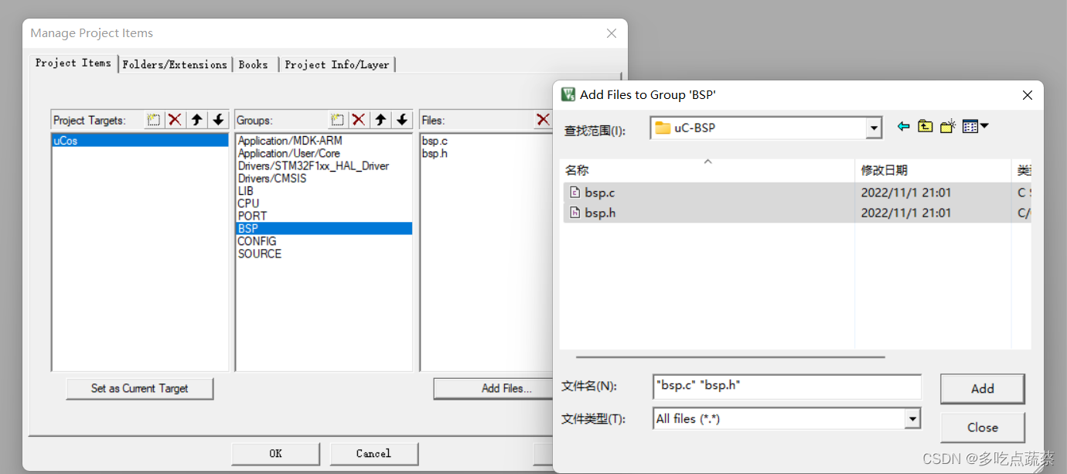Image resolution: width=1067 pixels, height=474 pixels.
Task: Delete the selected target with the red X icon
Action: coord(174,120)
